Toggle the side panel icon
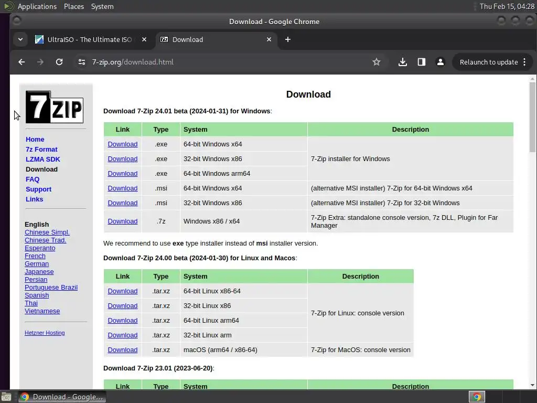The image size is (537, 403). pyautogui.click(x=422, y=62)
